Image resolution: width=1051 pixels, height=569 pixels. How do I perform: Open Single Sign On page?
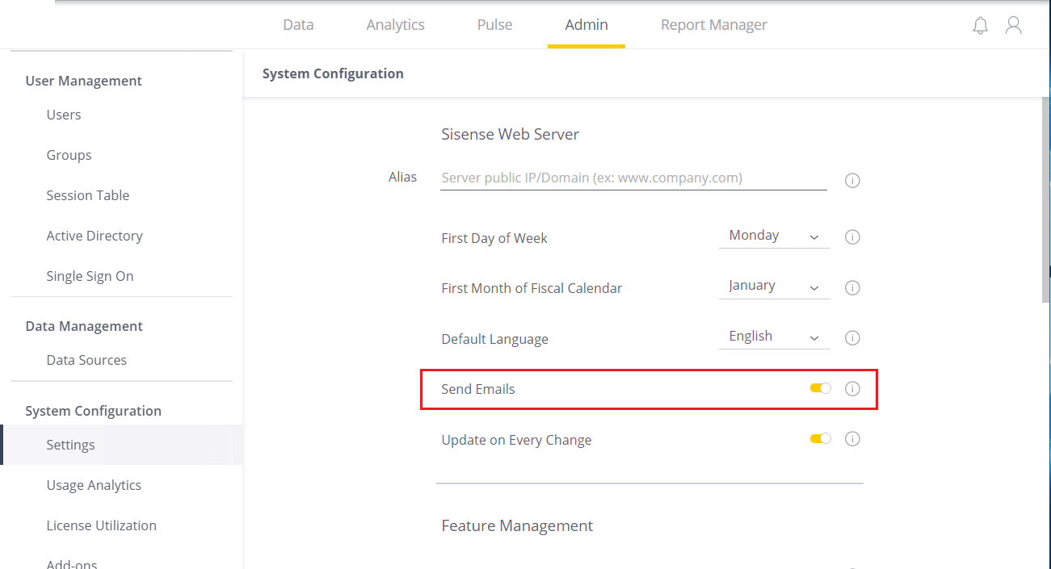(90, 276)
